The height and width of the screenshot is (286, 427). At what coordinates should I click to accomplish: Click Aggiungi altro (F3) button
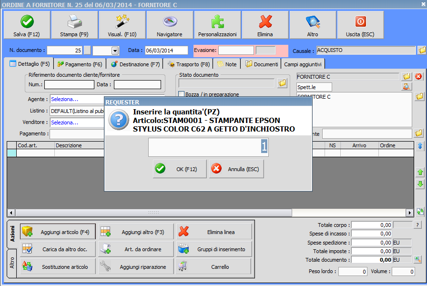point(136,232)
